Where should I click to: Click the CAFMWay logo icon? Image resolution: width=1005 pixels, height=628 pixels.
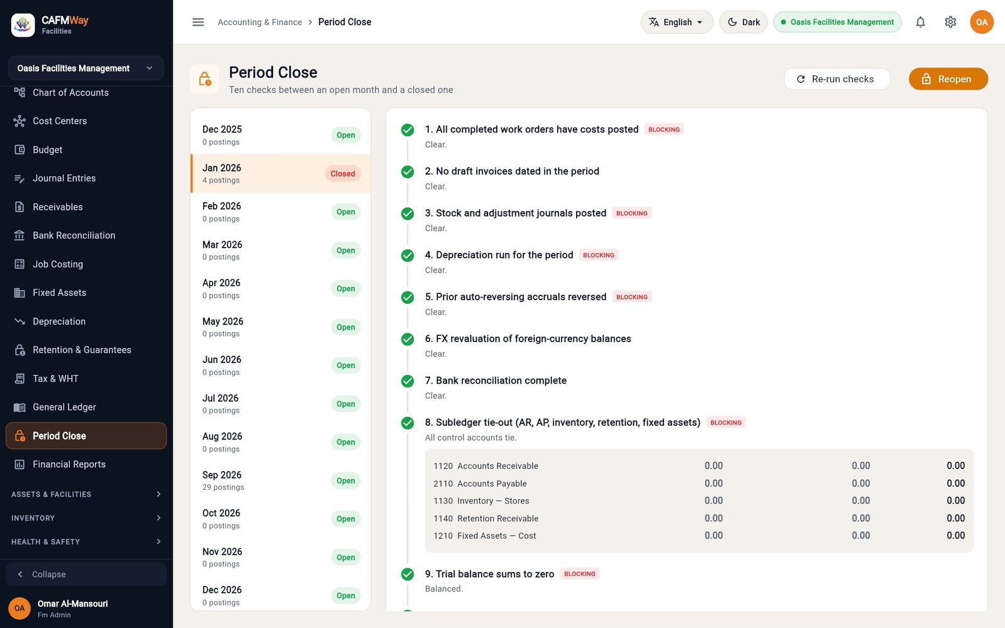(23, 25)
